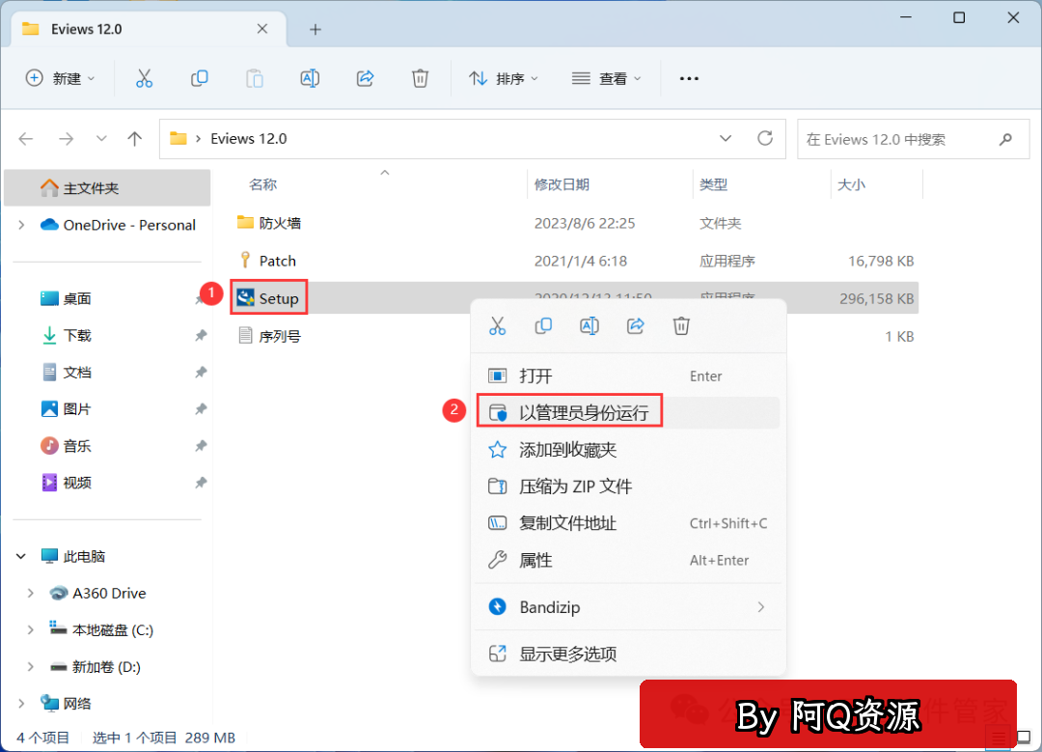Screen dimensions: 1042x752
Task: Open 下载 in quick access
Action: [x=77, y=336]
